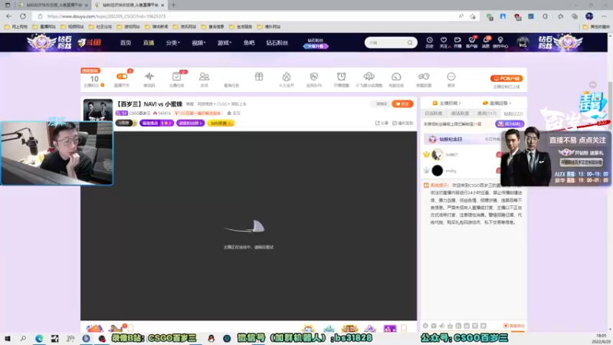Image resolution: width=613 pixels, height=345 pixels.
Task: Expand the yellow 钻粉荣誉 badge
Action: [x=221, y=123]
